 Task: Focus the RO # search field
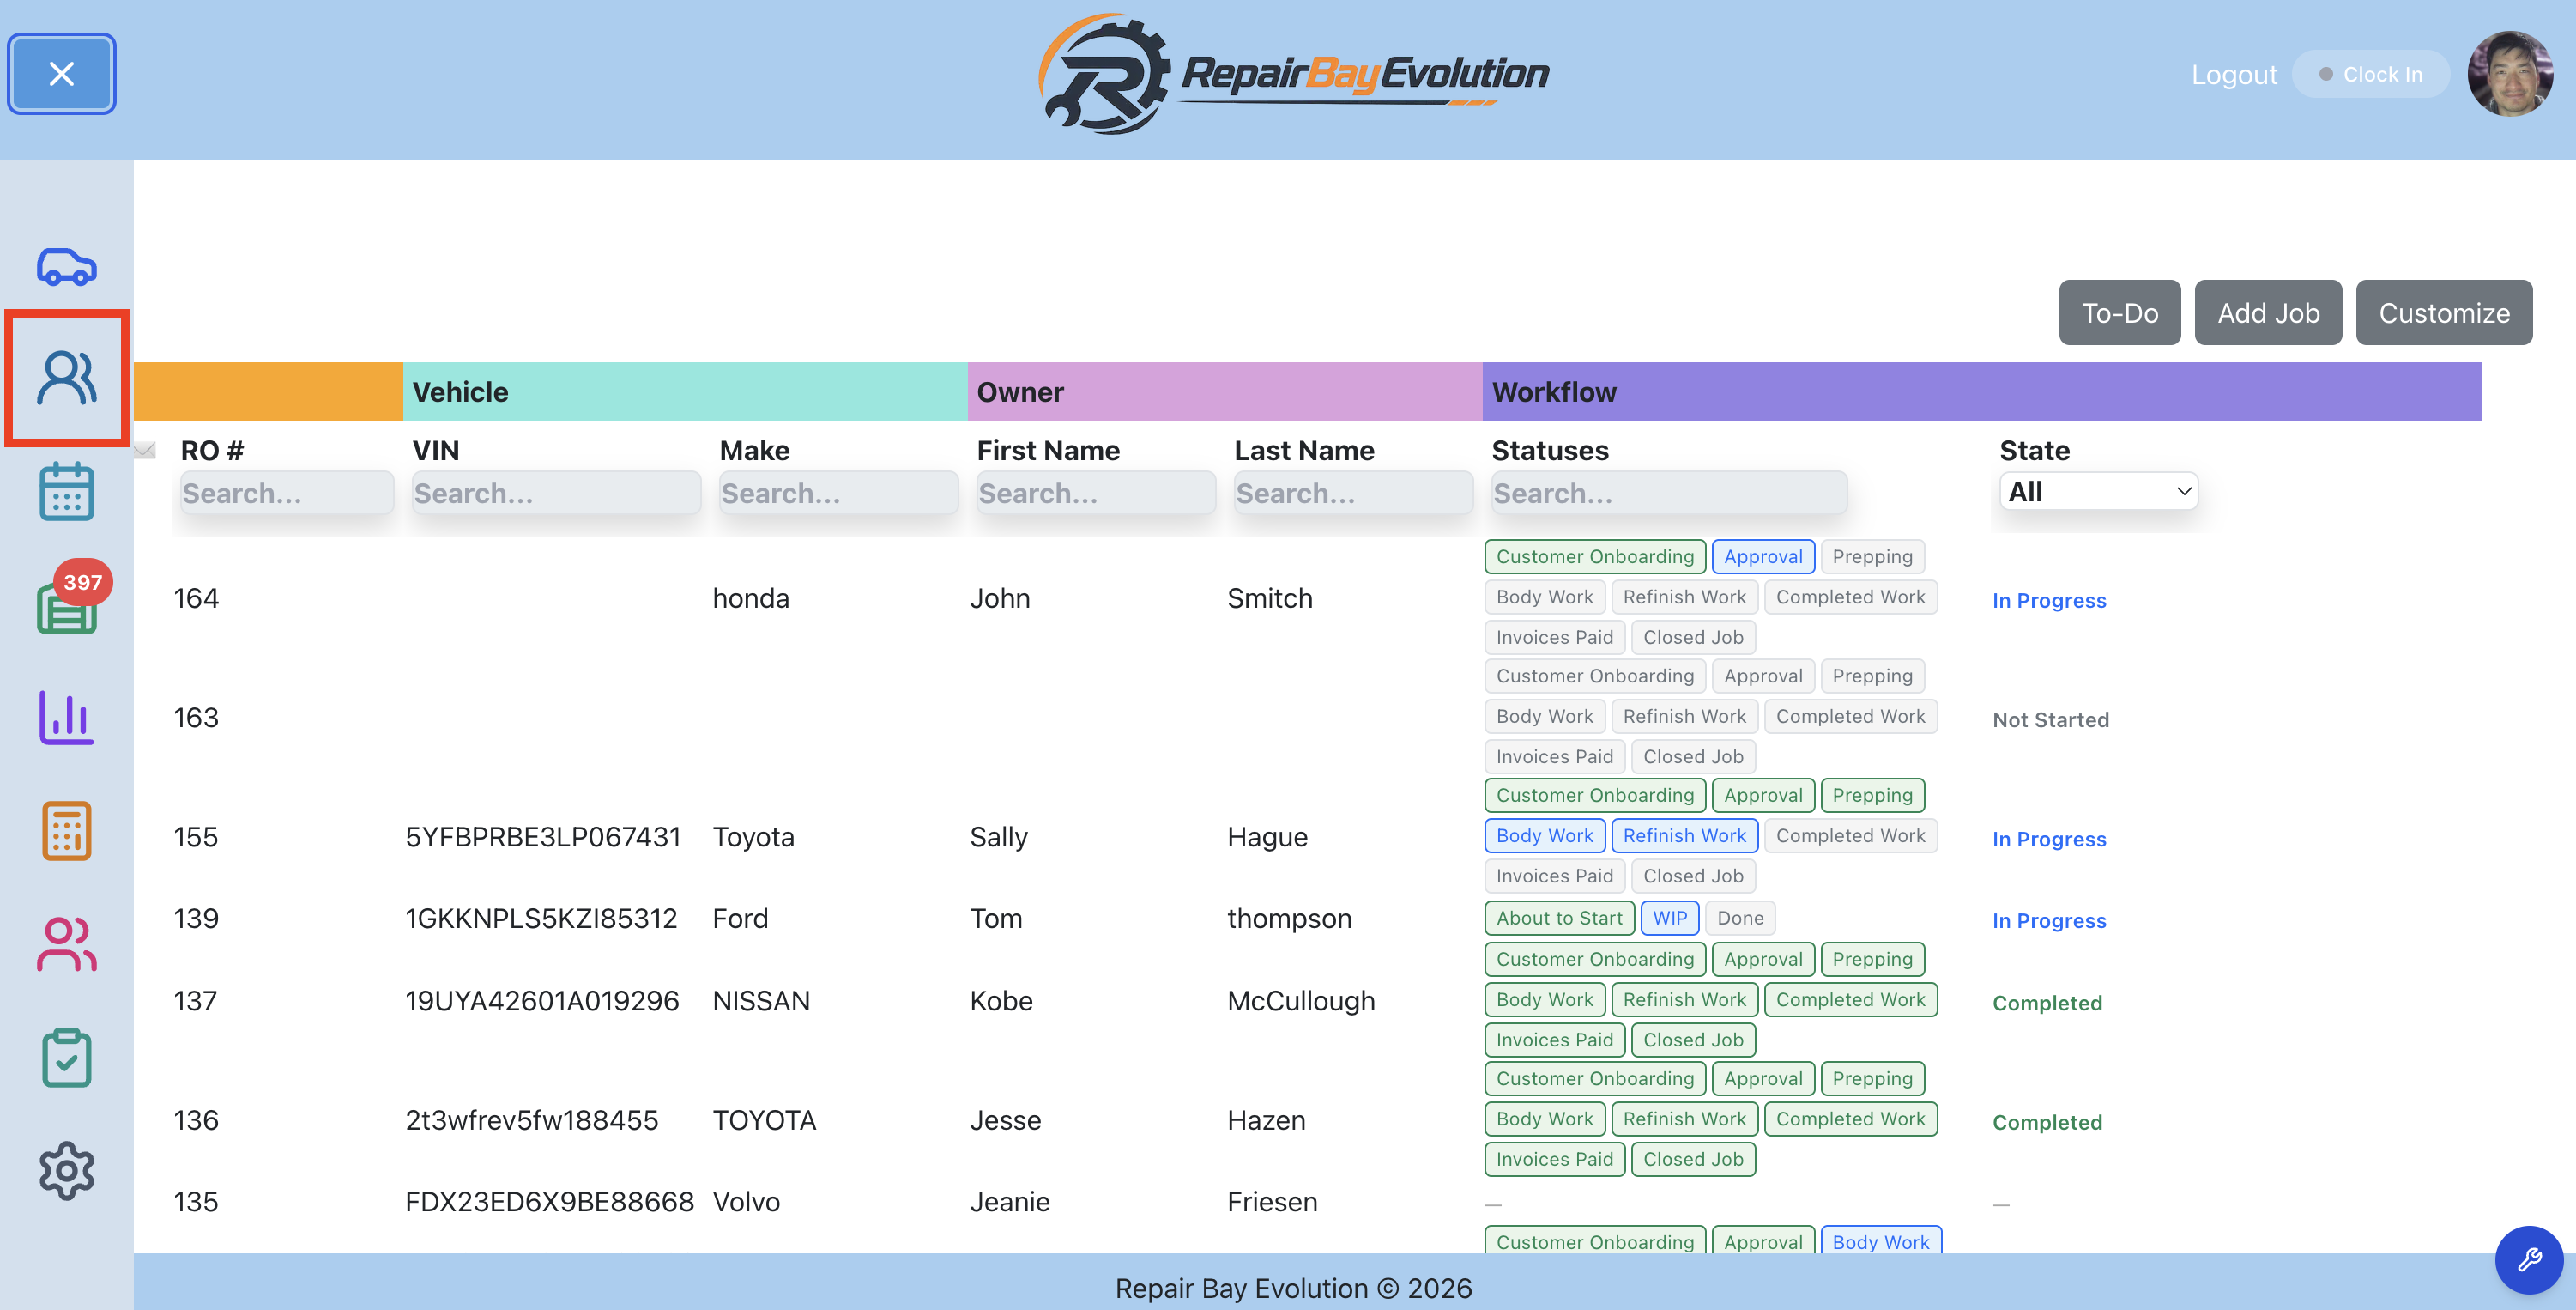coord(287,494)
